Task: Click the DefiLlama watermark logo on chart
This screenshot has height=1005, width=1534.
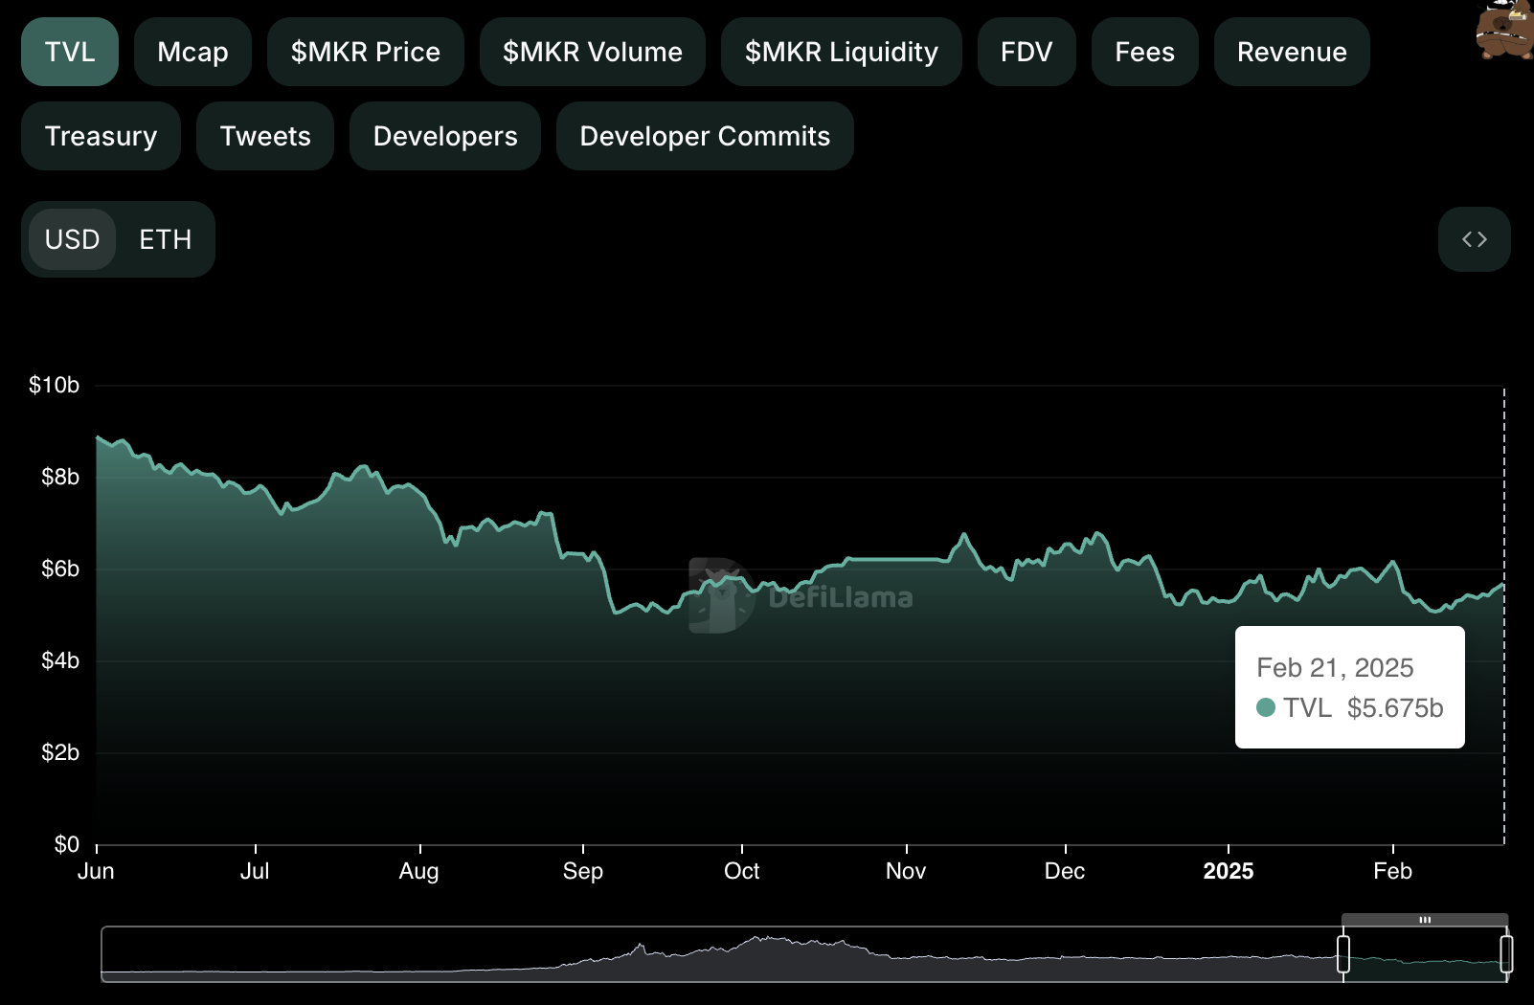Action: coord(801,596)
